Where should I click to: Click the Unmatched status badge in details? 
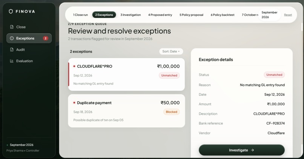[274, 75]
